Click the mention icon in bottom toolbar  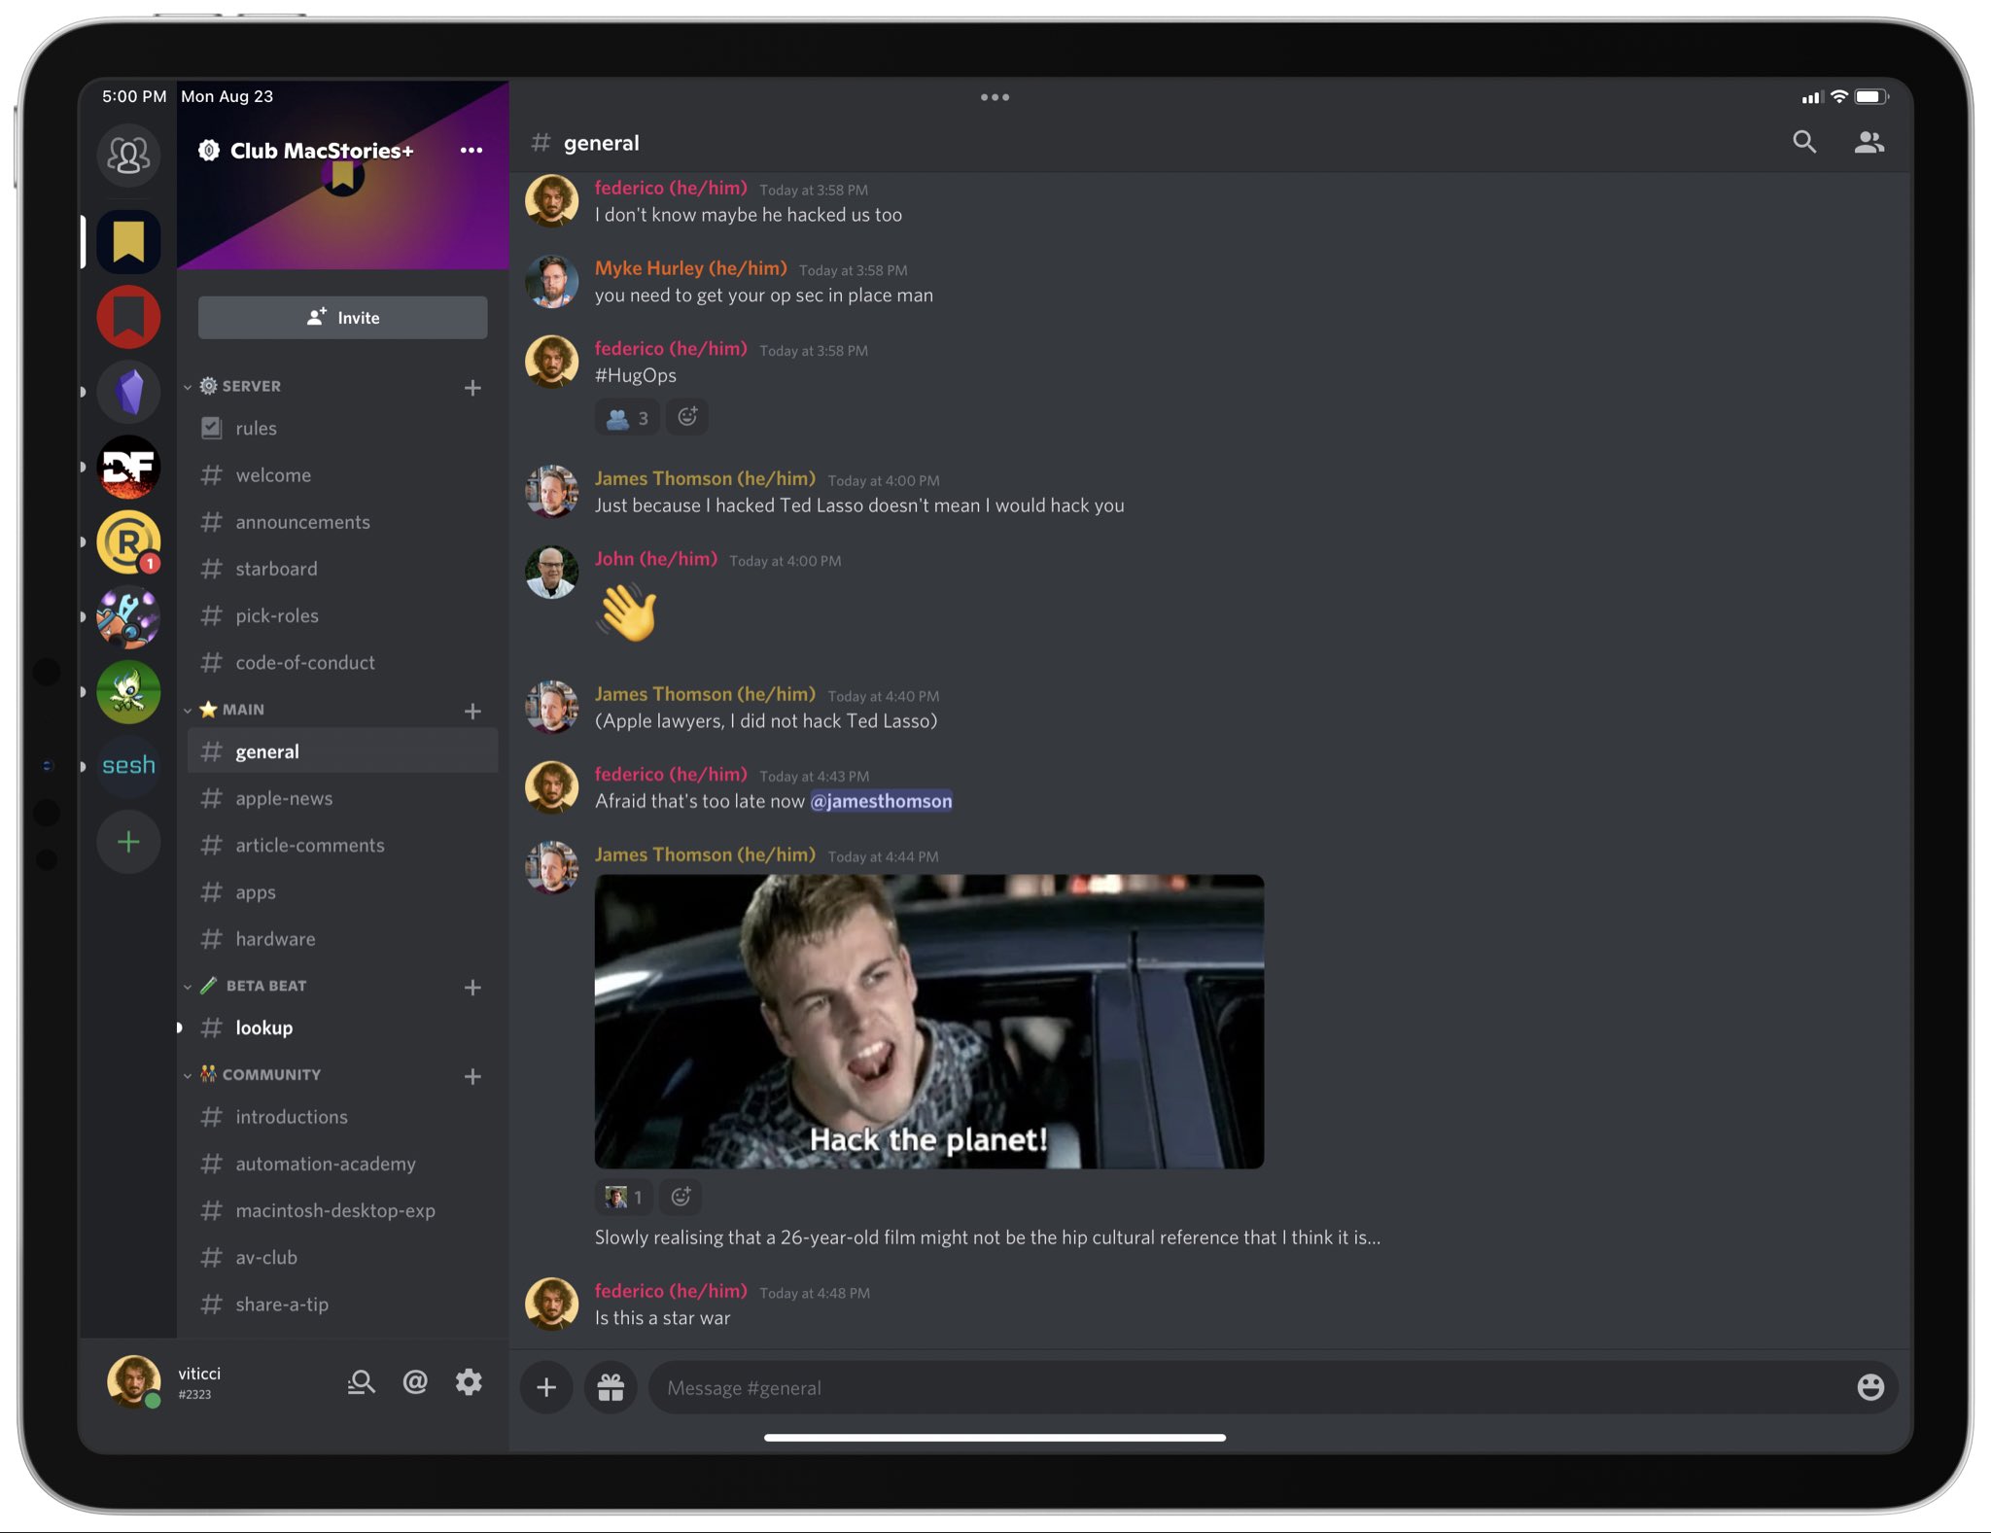pyautogui.click(x=415, y=1381)
